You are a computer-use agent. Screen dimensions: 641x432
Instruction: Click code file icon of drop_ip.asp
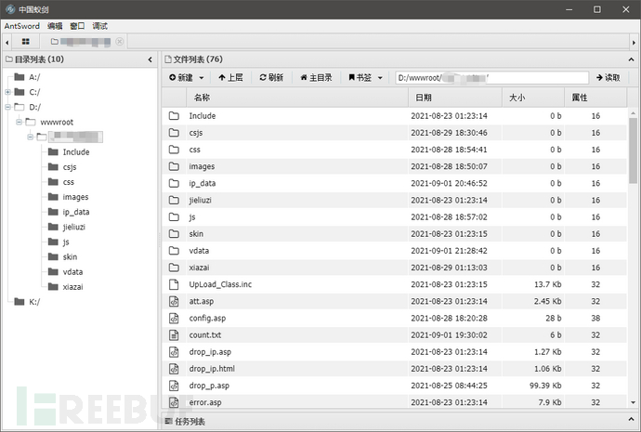174,352
